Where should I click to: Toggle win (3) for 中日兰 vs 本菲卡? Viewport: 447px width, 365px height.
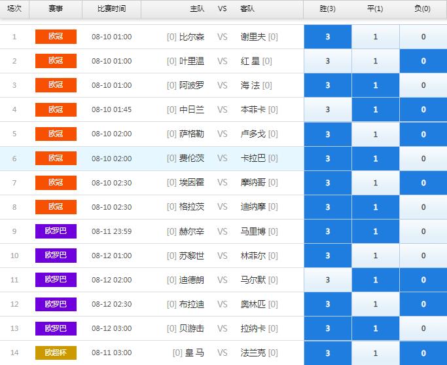tap(327, 109)
